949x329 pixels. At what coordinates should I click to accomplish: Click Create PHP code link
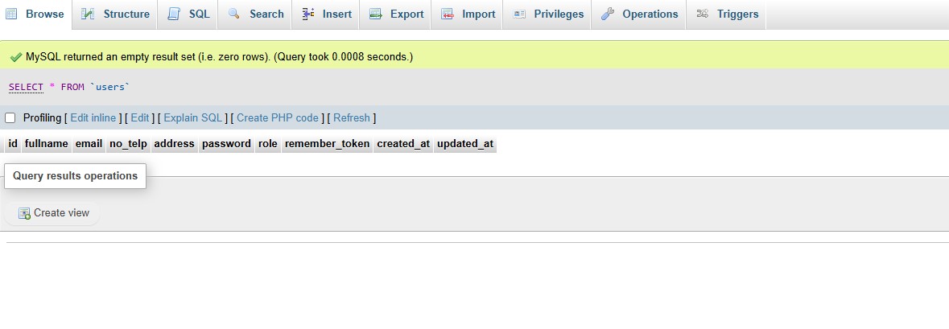click(278, 118)
